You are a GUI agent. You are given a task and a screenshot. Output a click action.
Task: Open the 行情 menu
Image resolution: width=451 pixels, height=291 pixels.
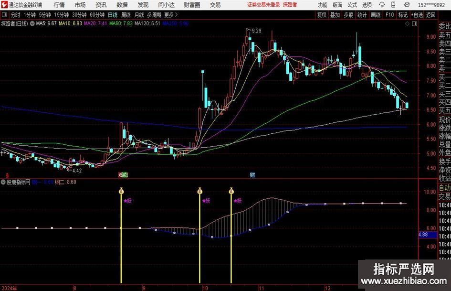pos(59,5)
